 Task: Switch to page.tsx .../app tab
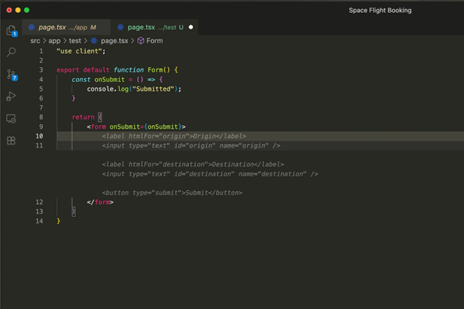point(67,27)
